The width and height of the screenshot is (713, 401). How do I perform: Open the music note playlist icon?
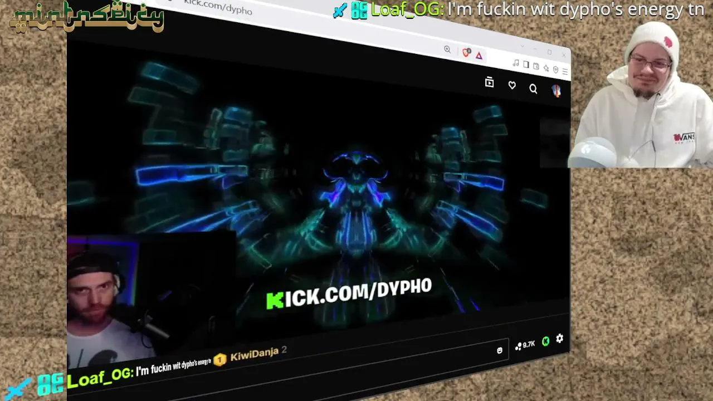(516, 62)
